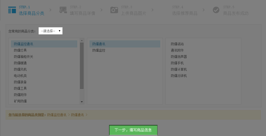Click the Step 1 category list icon

12,10
